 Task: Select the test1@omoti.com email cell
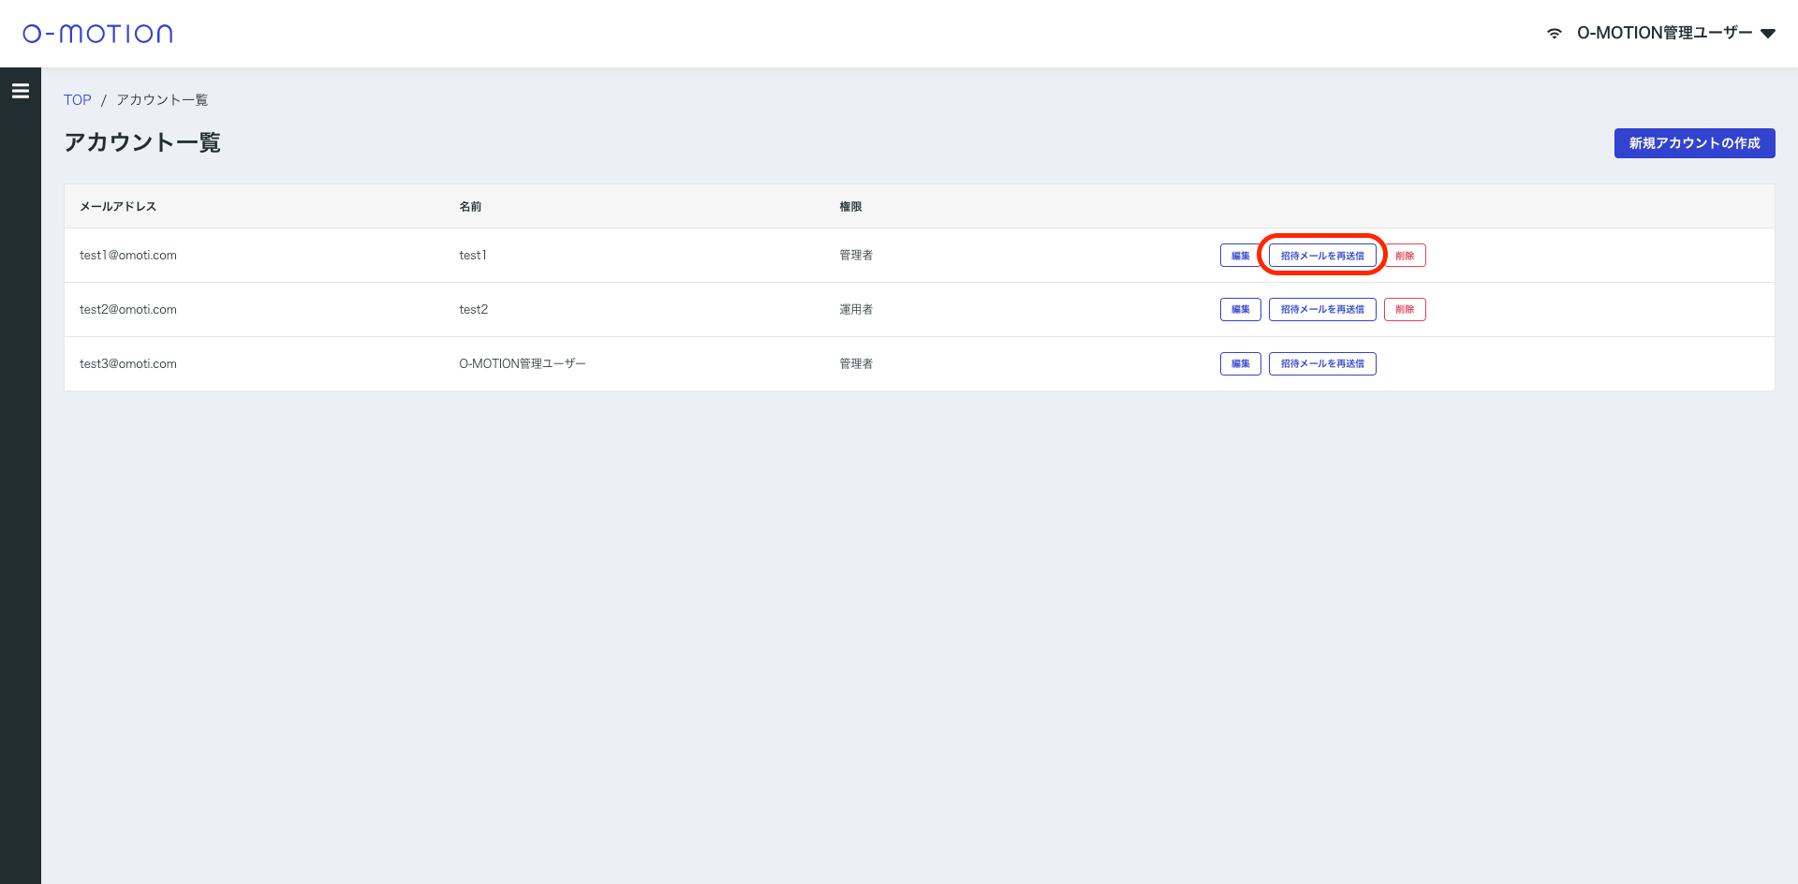(x=128, y=256)
